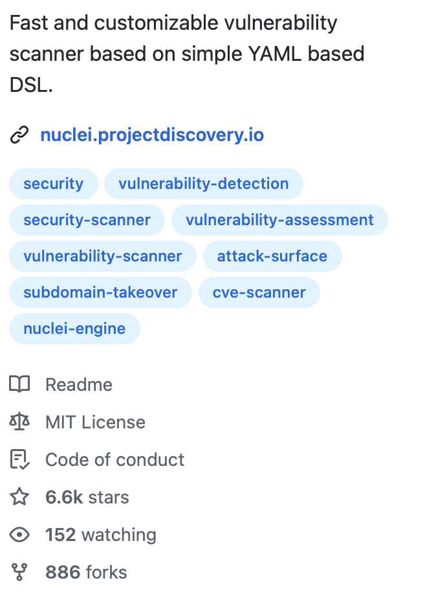Click the forks icon
445x607 pixels.
pos(19,573)
